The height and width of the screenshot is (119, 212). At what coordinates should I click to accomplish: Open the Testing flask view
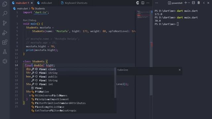pyautogui.click(x=5, y=52)
